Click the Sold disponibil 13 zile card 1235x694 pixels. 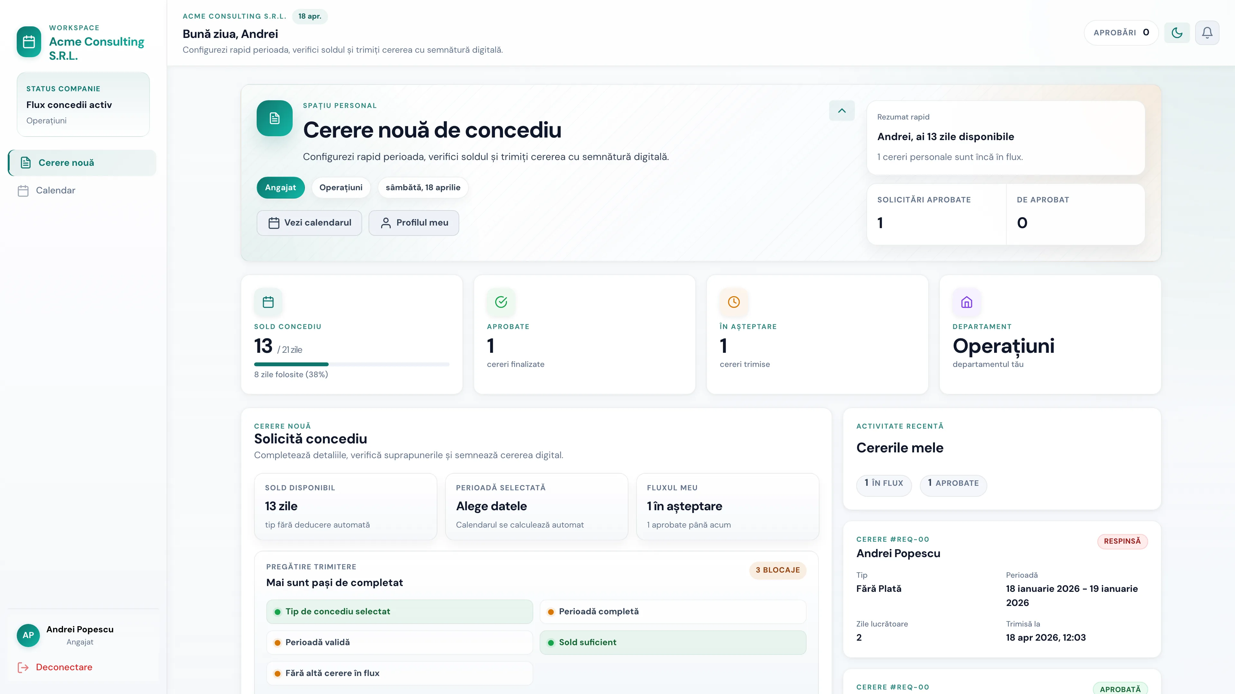pyautogui.click(x=345, y=506)
